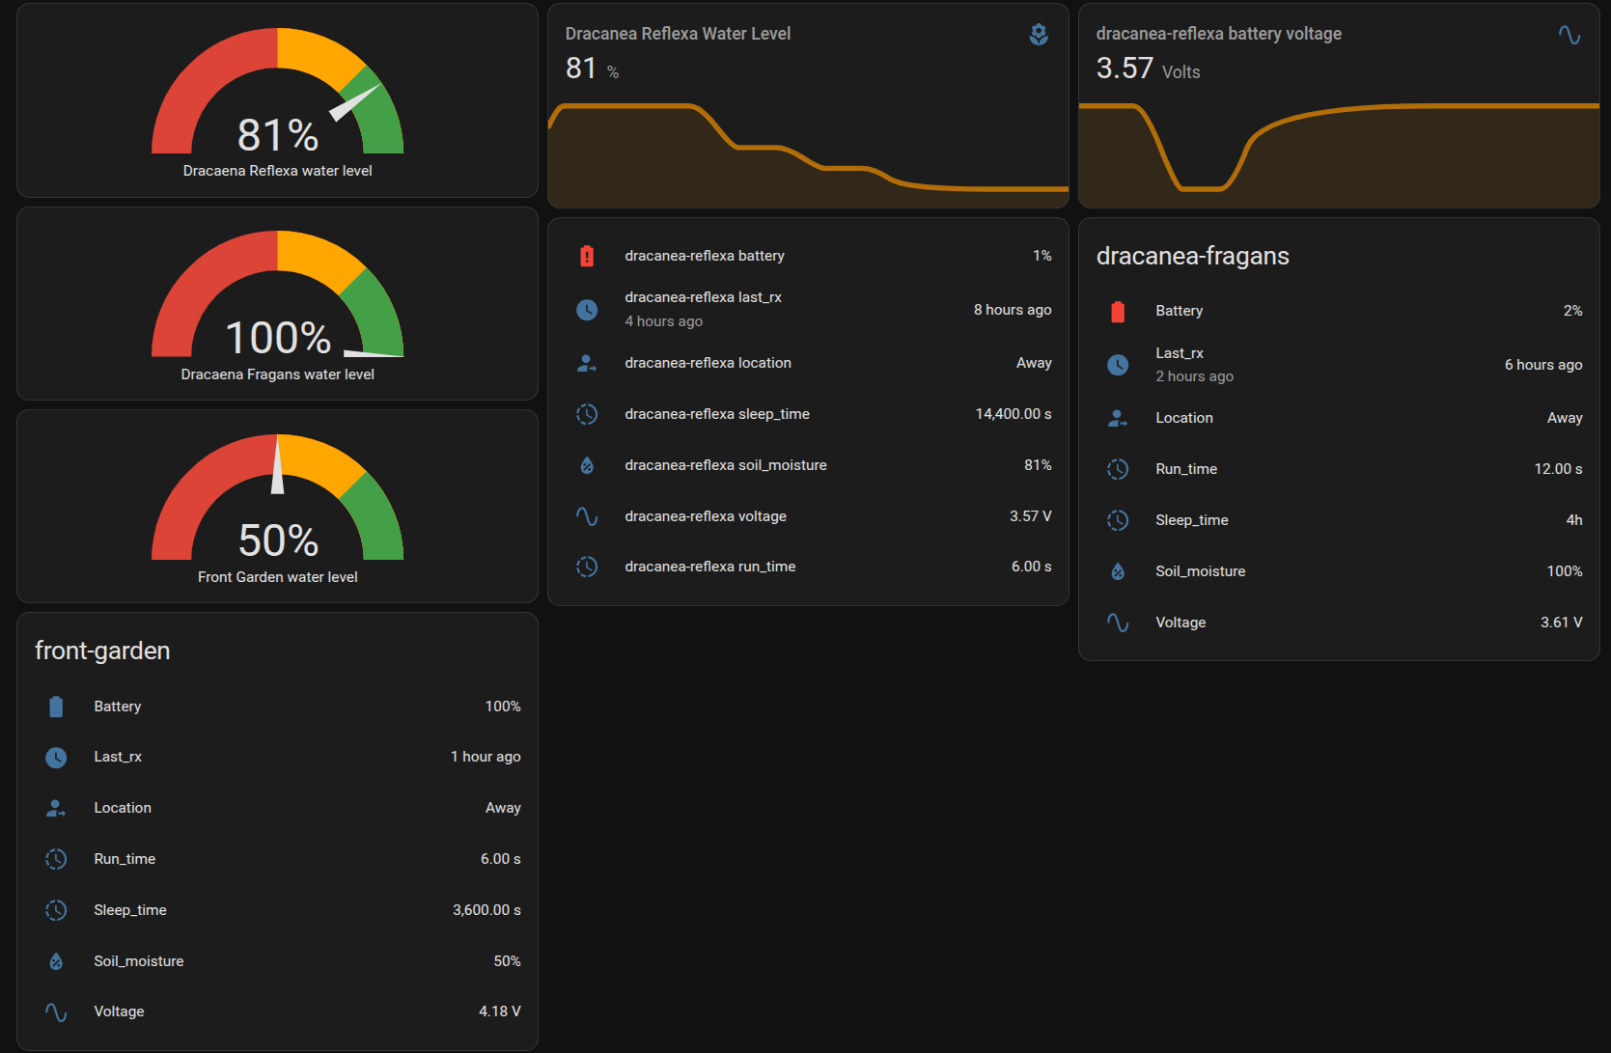
Task: Click the sine wave icon on battery voltage card
Action: [1569, 35]
